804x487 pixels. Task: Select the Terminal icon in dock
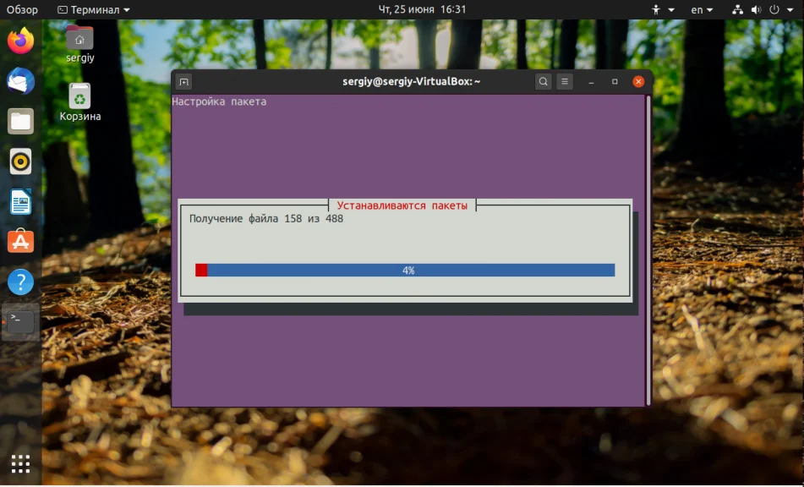20,321
